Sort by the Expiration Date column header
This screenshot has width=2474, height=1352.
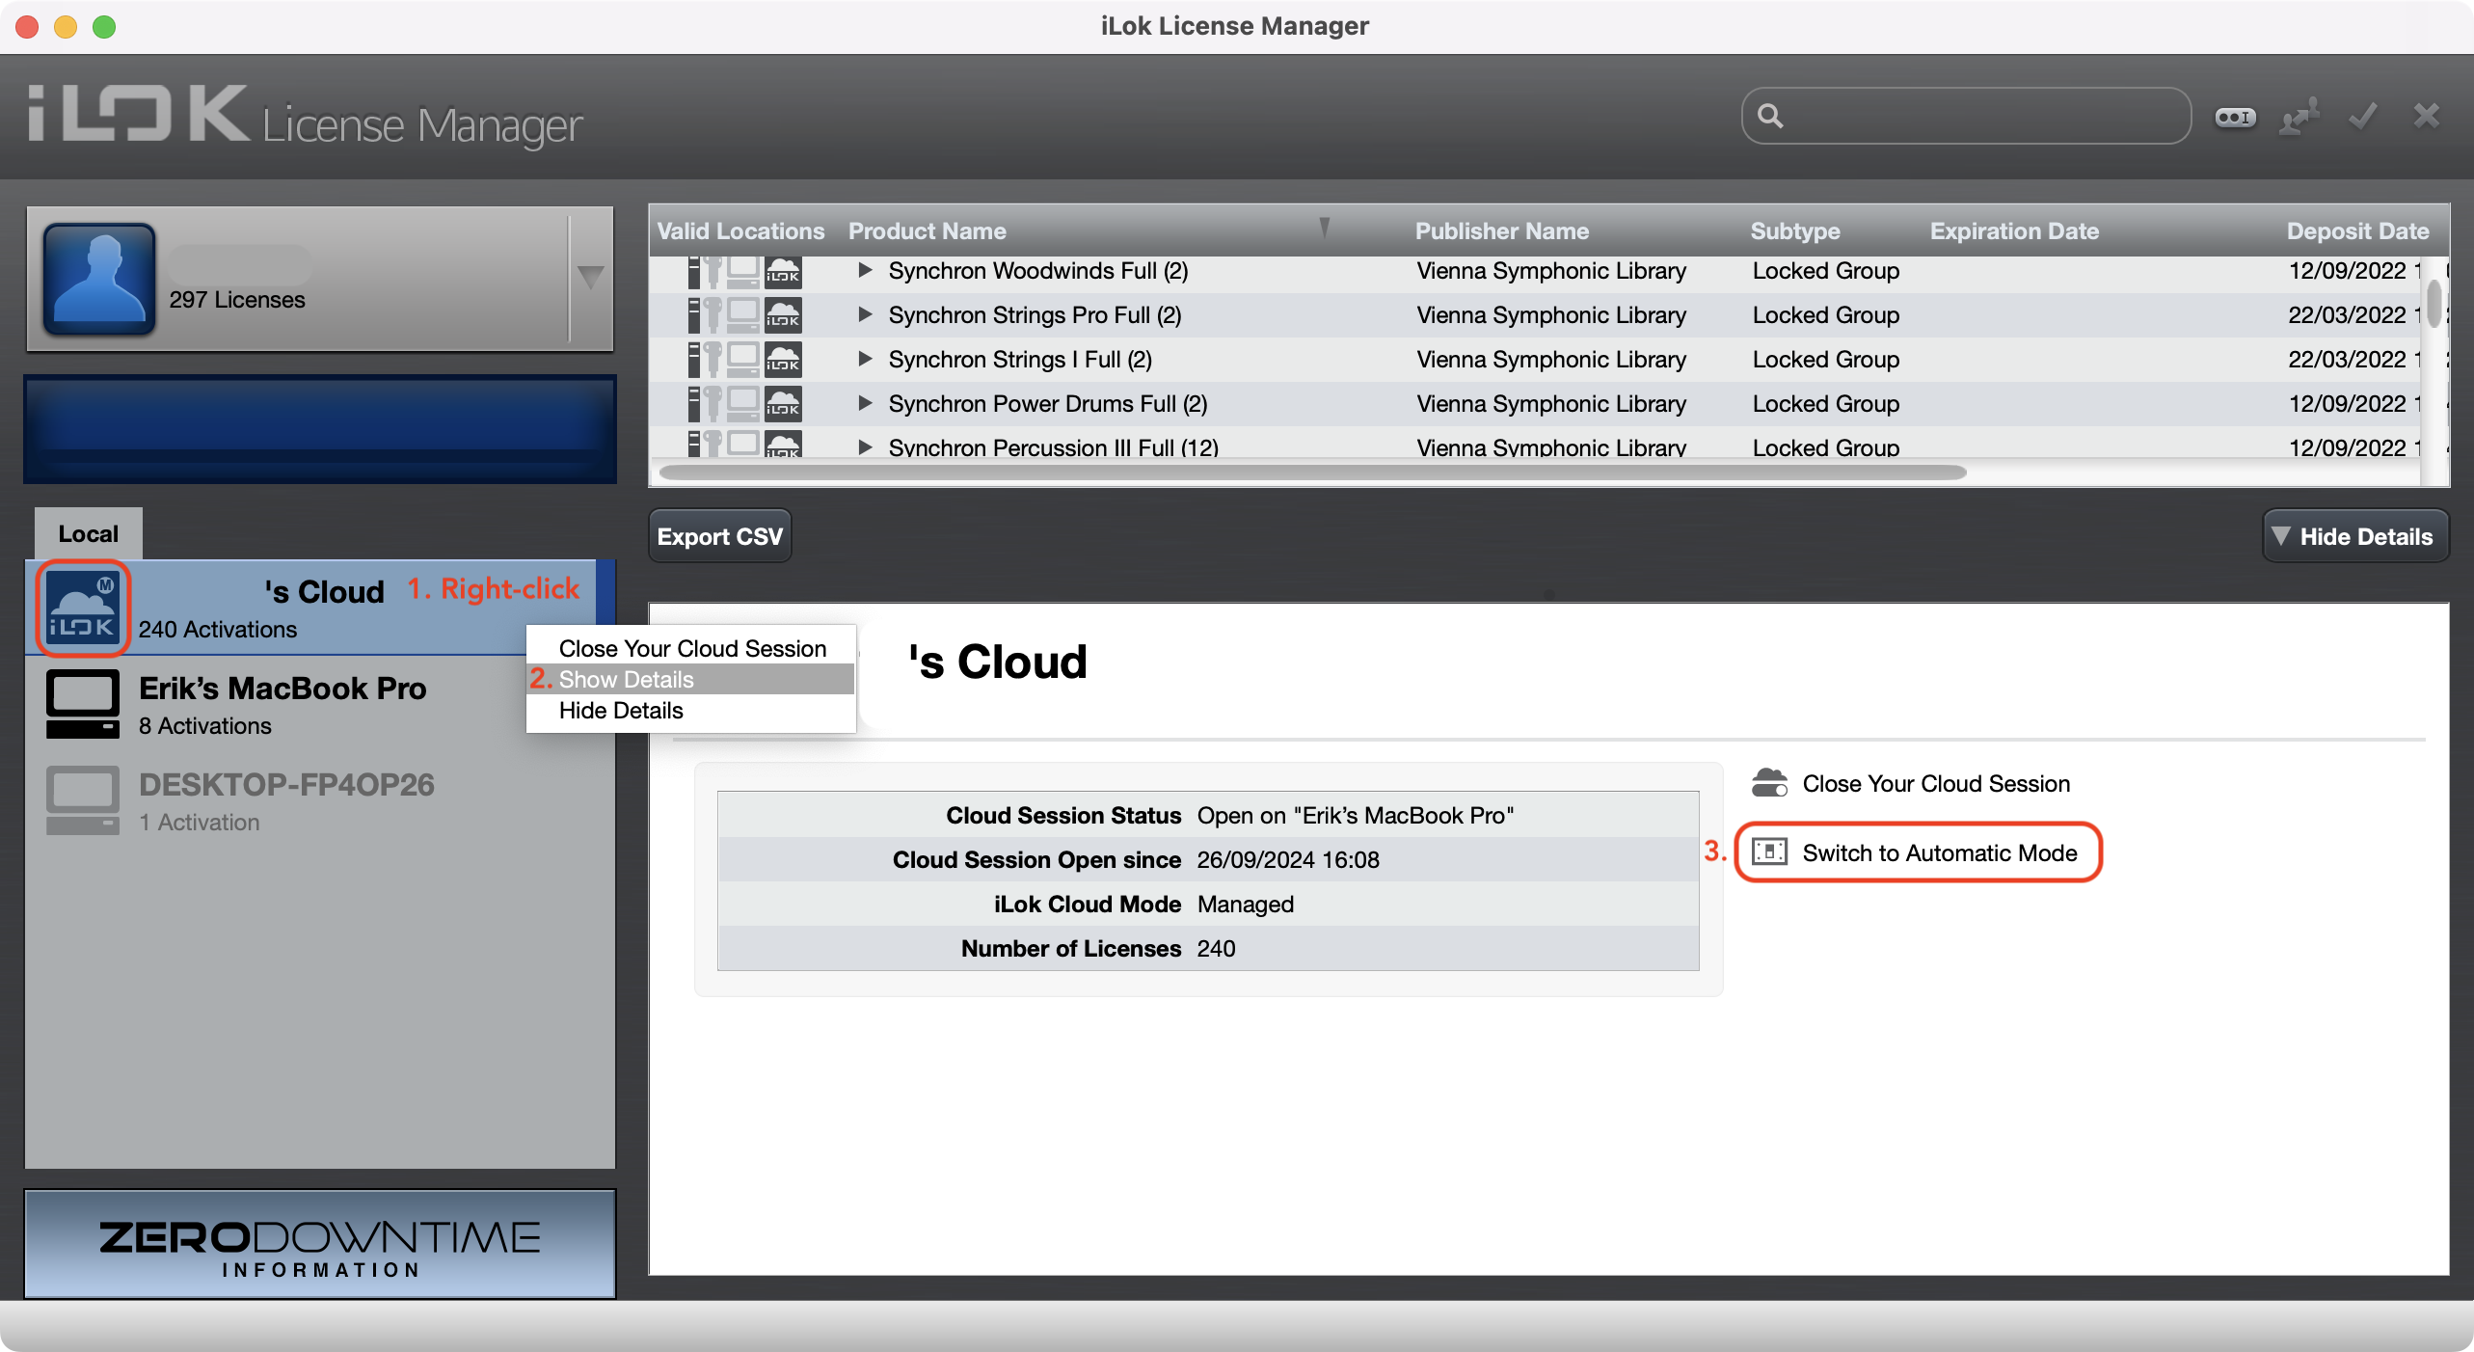coord(2014,231)
